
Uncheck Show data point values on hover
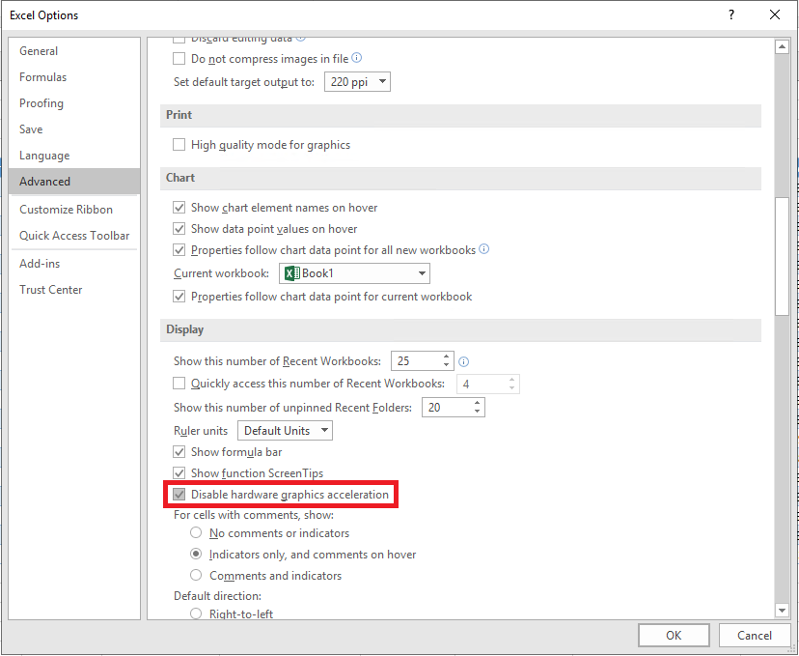coord(179,229)
